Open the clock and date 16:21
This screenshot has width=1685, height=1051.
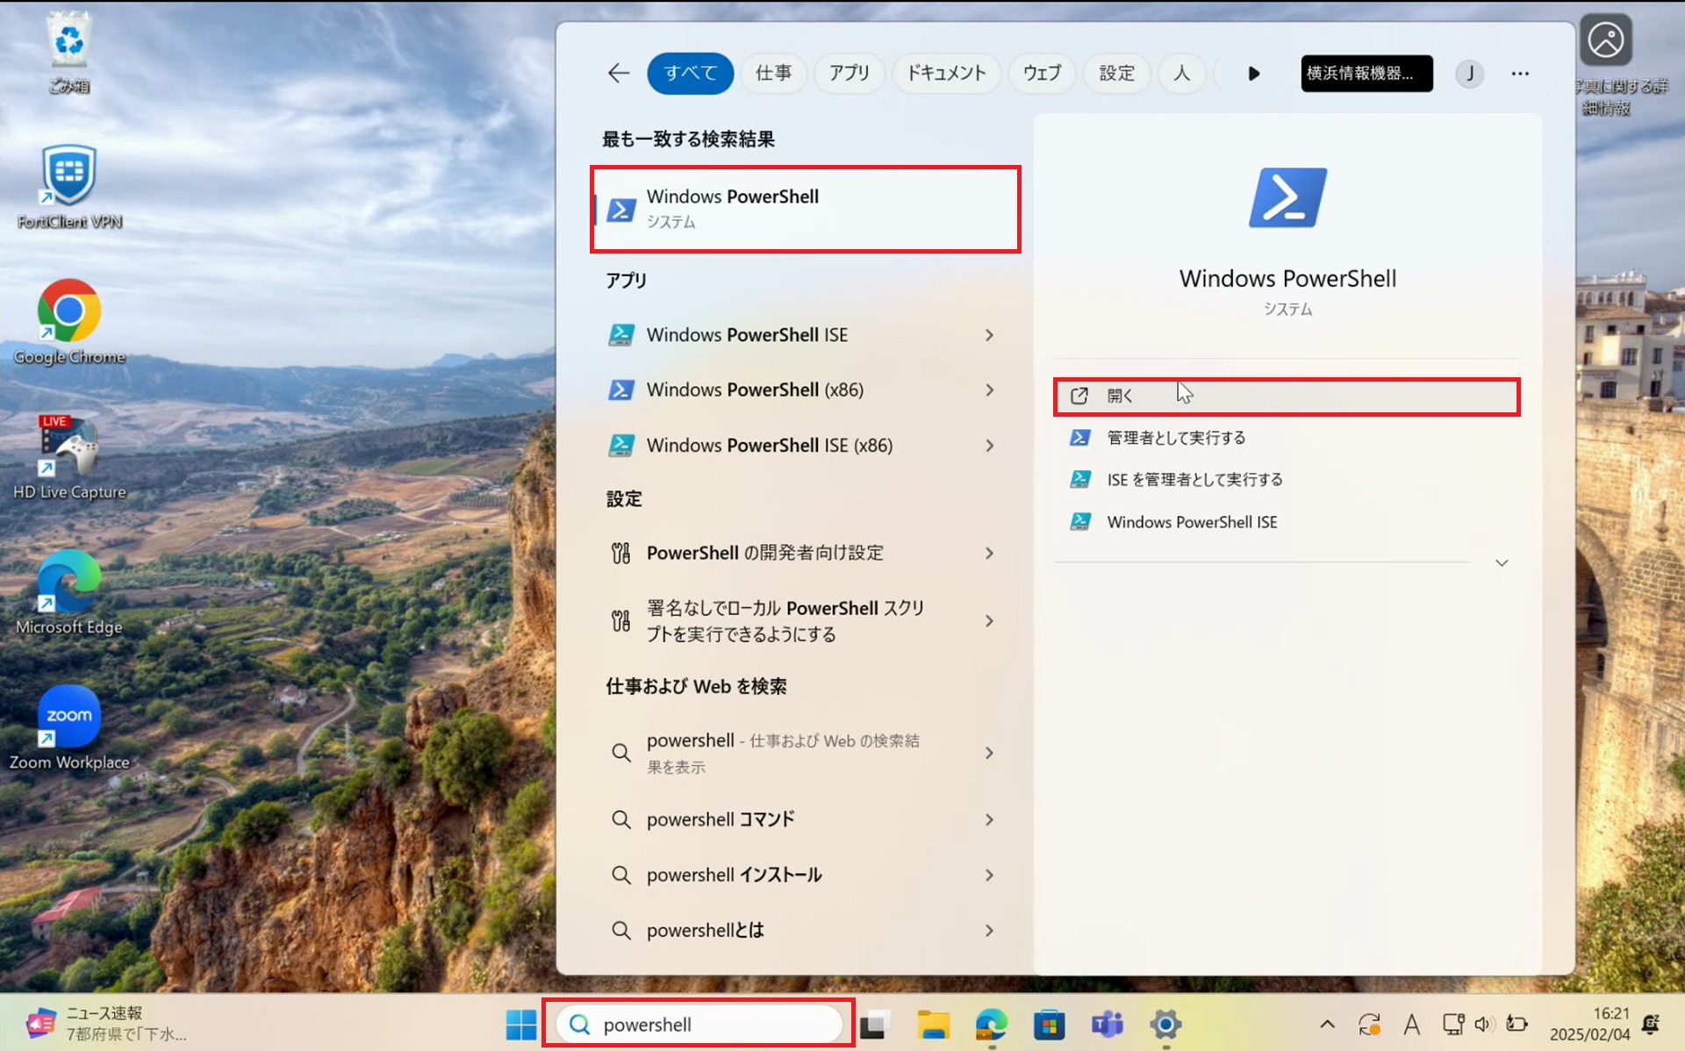1589,1024
